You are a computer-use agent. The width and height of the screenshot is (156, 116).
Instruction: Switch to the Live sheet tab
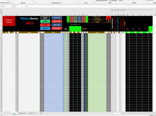click(x=14, y=113)
